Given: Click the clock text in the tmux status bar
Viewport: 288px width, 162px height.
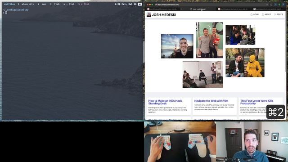Looking at the screenshot, I should click(x=126, y=4).
